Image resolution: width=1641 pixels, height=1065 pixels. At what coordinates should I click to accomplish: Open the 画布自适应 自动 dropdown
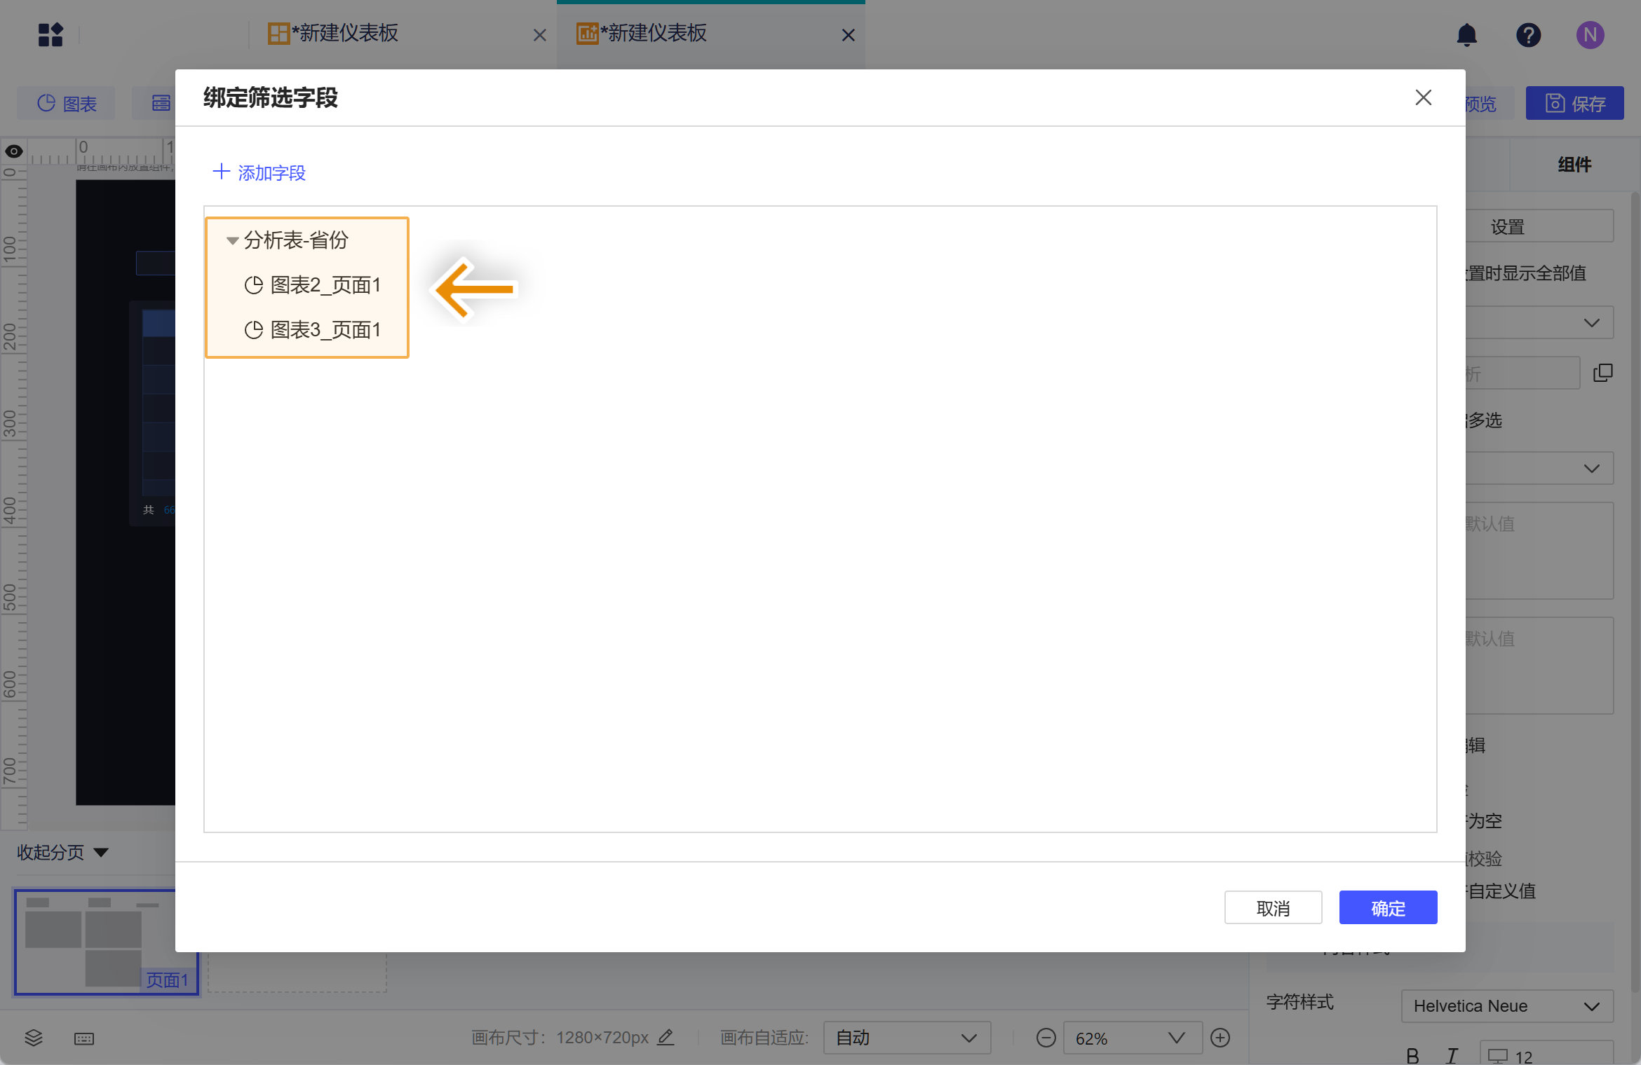coord(906,1038)
